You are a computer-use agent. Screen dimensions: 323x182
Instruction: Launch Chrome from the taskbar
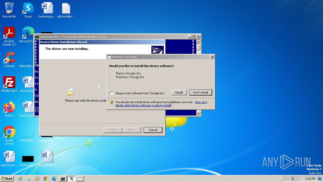pyautogui.click(x=46, y=179)
